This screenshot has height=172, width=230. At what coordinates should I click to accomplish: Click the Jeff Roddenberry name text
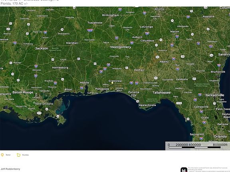pos(10,169)
